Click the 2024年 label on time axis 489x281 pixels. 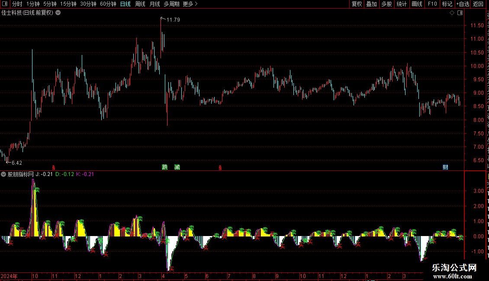(x=9, y=276)
